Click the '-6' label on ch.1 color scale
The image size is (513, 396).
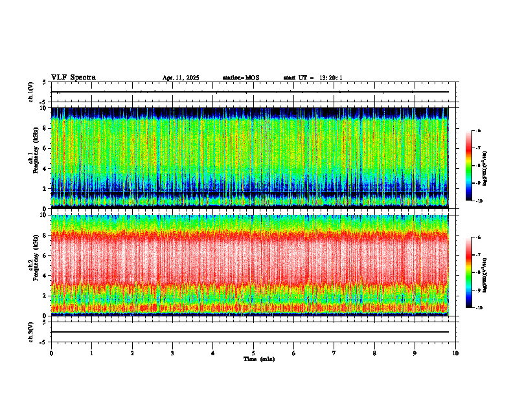click(479, 131)
